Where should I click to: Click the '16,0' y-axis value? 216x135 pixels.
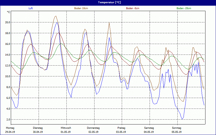[8, 44]
